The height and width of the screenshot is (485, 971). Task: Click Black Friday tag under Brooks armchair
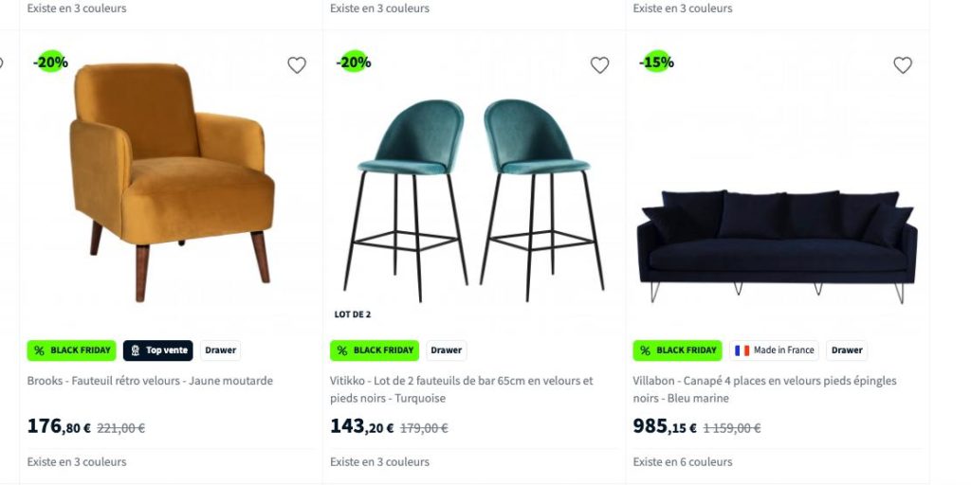point(71,350)
